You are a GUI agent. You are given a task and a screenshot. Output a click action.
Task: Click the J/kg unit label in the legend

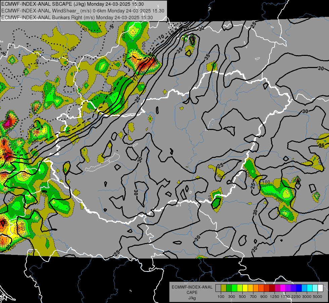click(192, 298)
